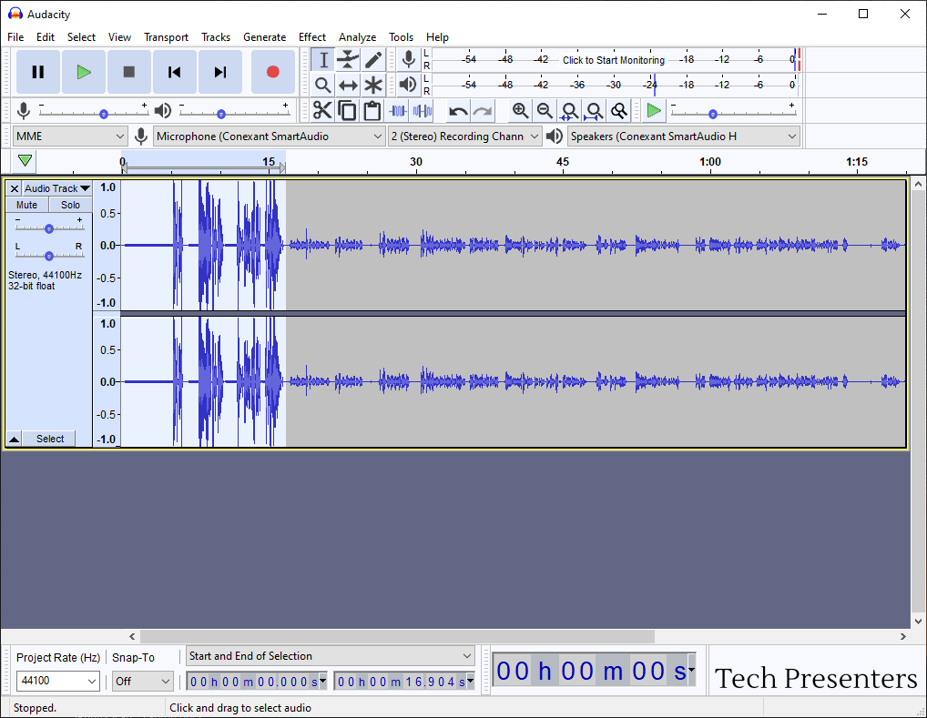The image size is (927, 718).
Task: Stop playback with the Stop button
Action: pos(129,72)
